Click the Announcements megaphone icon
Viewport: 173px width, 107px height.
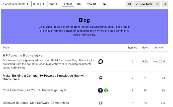click(3, 4)
